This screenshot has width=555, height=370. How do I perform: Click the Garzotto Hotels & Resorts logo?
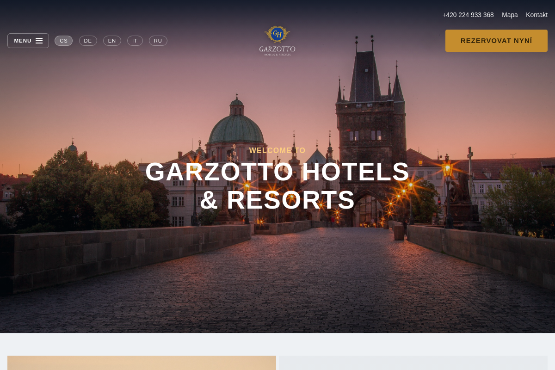(277, 41)
